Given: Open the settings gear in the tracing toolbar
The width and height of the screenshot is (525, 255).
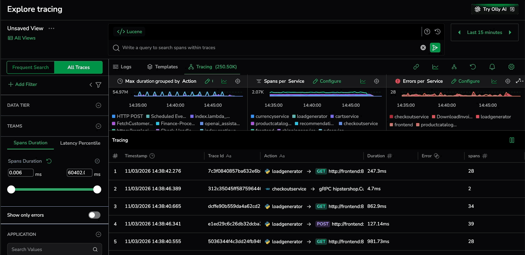Looking at the screenshot, I should tap(511, 67).
